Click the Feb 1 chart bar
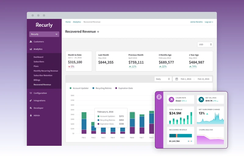 coord(84,123)
